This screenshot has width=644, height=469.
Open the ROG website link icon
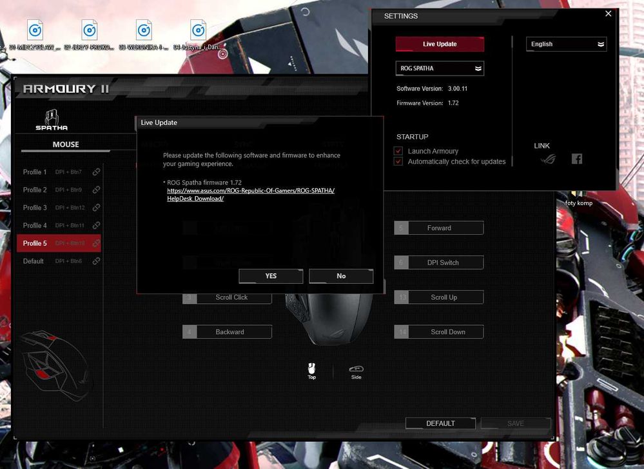549,159
